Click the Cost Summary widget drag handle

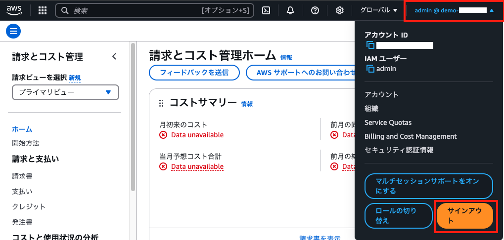(x=161, y=103)
